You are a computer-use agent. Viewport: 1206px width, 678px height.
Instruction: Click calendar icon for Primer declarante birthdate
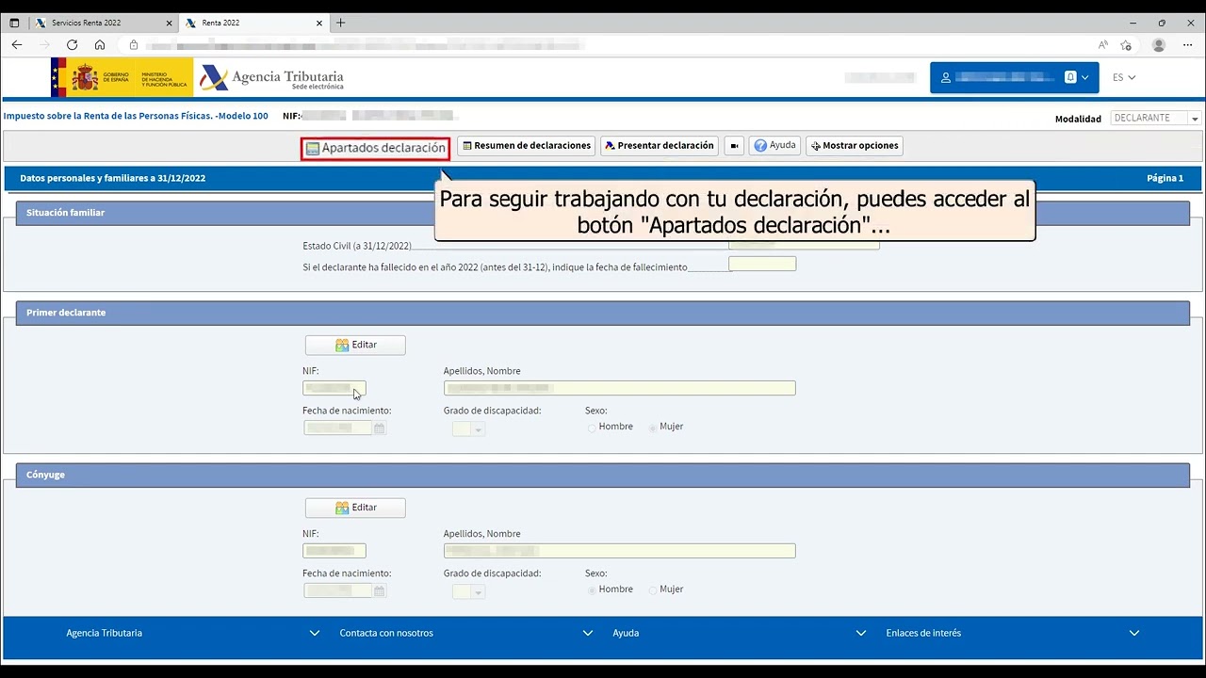pos(380,428)
